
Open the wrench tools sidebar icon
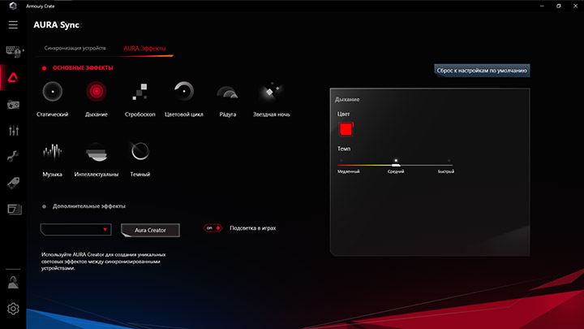(x=13, y=156)
